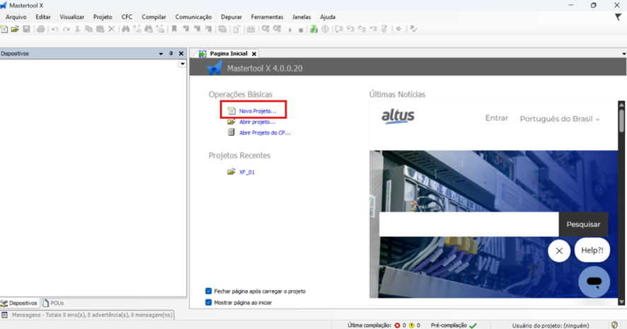Image resolution: width=627 pixels, height=329 pixels.
Task: Switch to the POUs tab
Action: pos(56,303)
